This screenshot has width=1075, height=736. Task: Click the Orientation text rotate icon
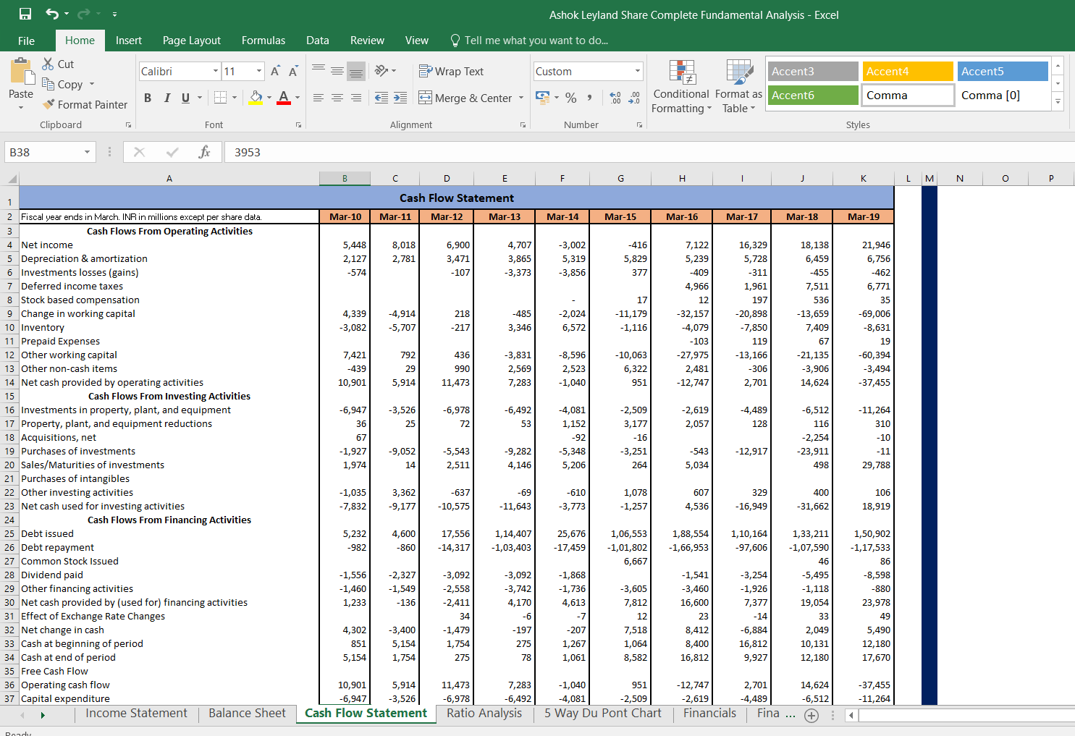[381, 70]
